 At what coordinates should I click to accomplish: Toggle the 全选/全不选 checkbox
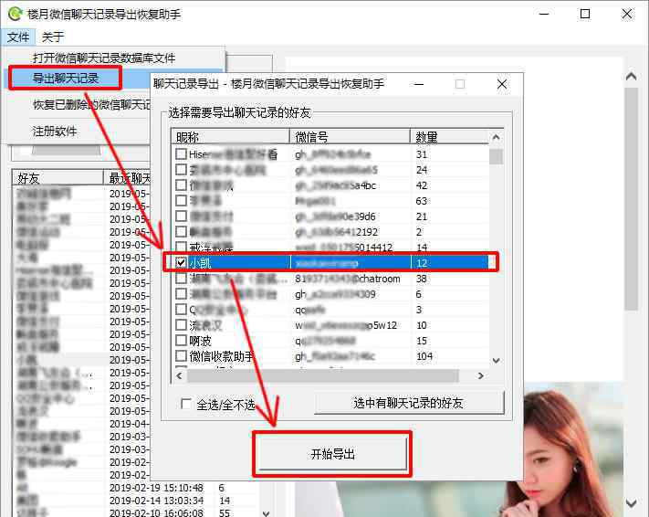pos(188,404)
